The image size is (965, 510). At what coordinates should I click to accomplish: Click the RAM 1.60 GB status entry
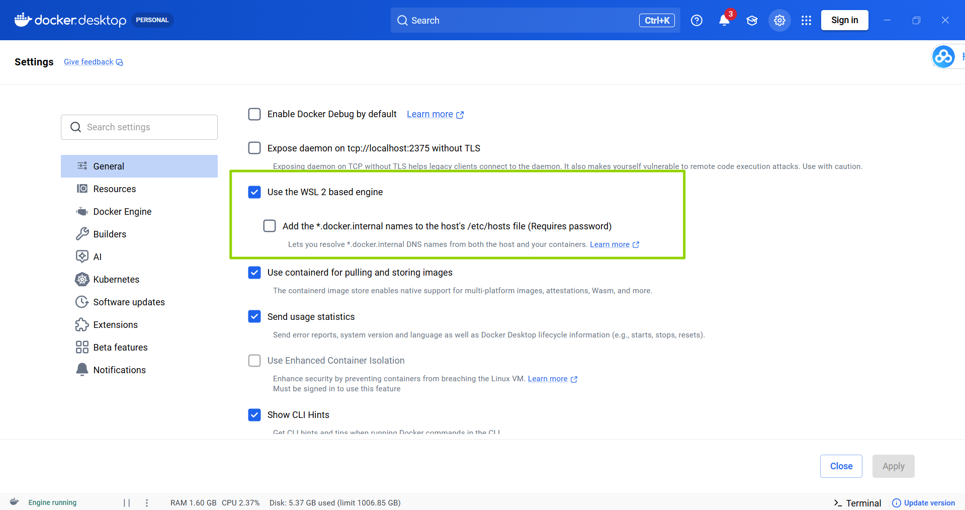pyautogui.click(x=193, y=503)
